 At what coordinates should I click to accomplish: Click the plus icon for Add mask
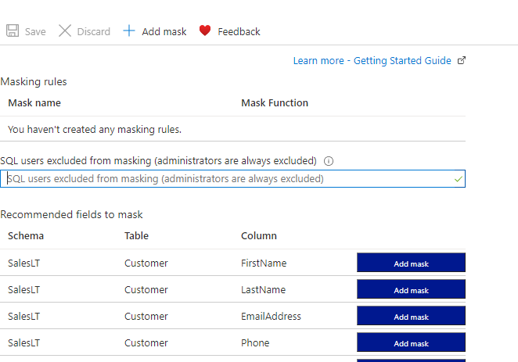tap(129, 31)
